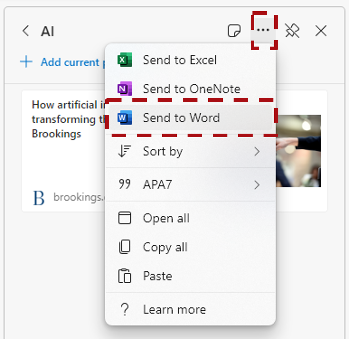Expand the Sort by submenu chevron
This screenshot has width=349, height=339.
coord(257,151)
